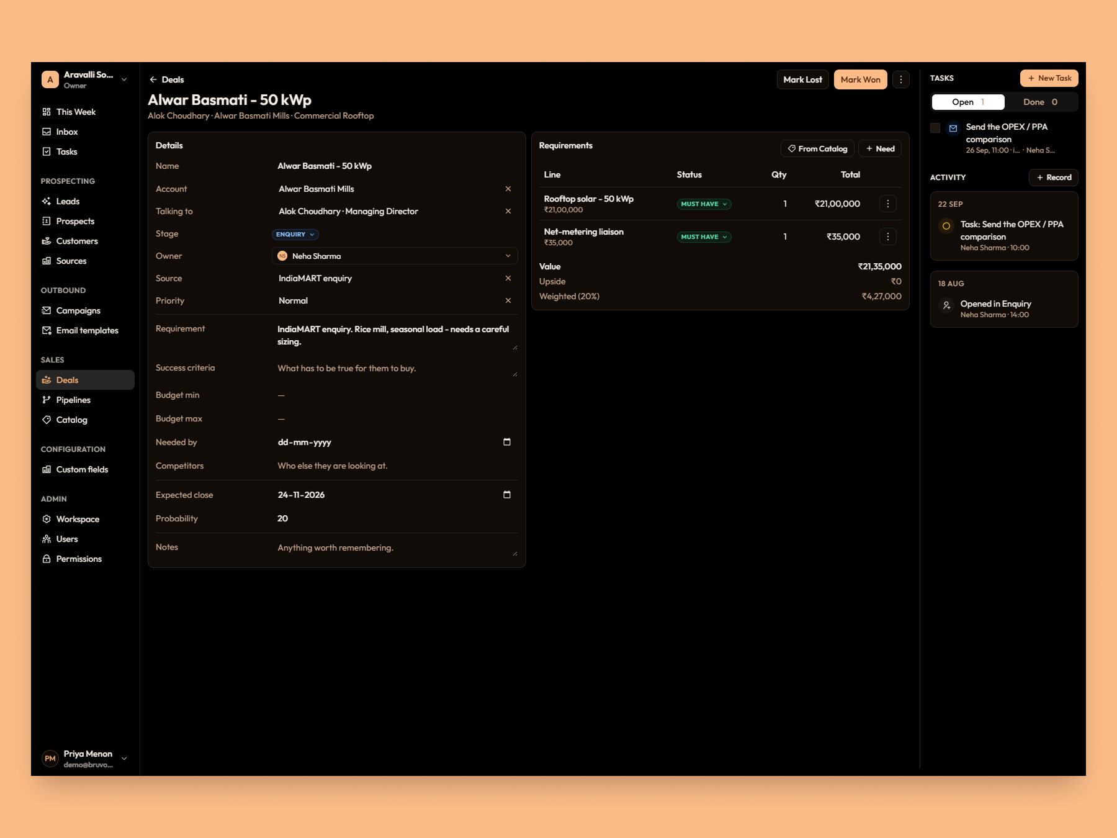Viewport: 1117px width, 838px height.
Task: Open Permissions under Admin
Action: 85,559
